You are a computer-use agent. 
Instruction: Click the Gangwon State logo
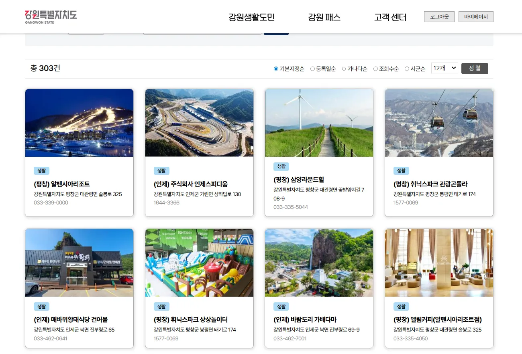[x=50, y=16]
